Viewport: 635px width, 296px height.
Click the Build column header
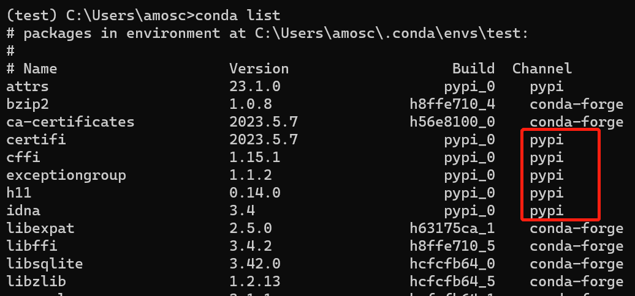473,68
